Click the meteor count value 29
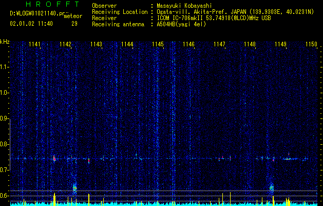323x206 pixels. [x=74, y=24]
